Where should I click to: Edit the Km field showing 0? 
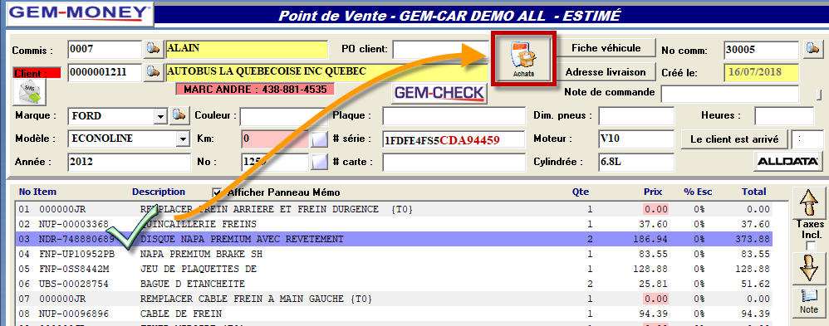(x=275, y=139)
